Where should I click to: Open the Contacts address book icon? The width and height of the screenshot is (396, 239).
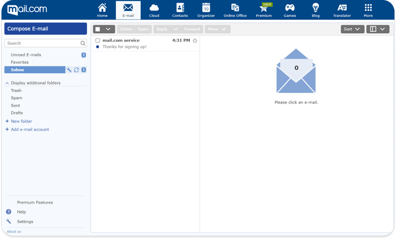tap(180, 7)
